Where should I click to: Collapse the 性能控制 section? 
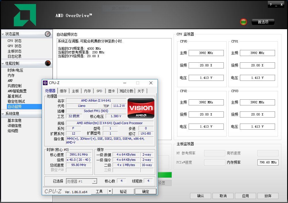(x=3, y=64)
